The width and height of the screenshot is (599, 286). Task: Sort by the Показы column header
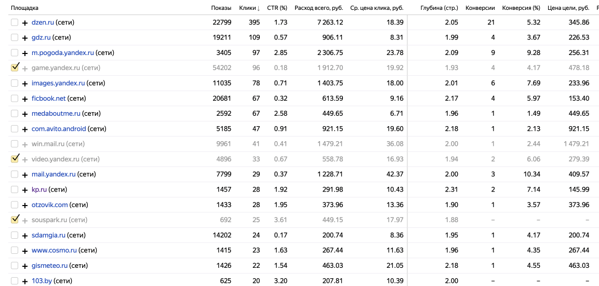(221, 8)
